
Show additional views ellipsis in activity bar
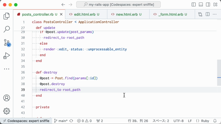click(7, 69)
